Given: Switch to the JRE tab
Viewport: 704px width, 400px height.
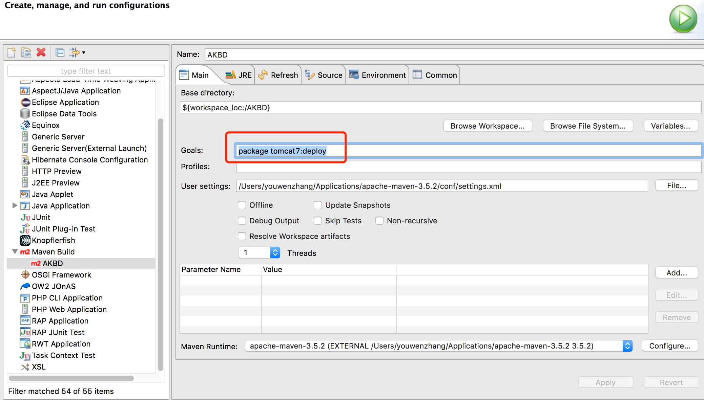Looking at the screenshot, I should [239, 75].
